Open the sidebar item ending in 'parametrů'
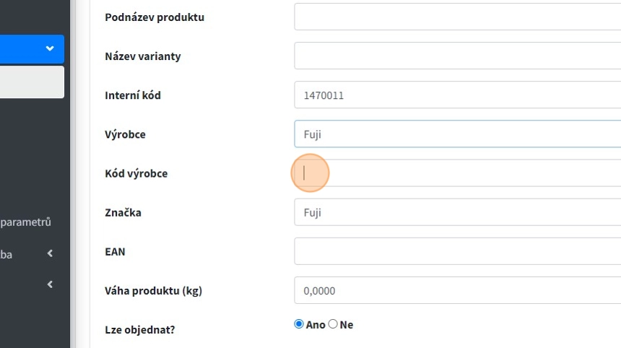This screenshot has width=621, height=348. tap(25, 222)
